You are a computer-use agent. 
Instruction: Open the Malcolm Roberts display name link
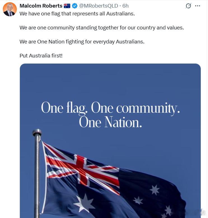pos(41,6)
